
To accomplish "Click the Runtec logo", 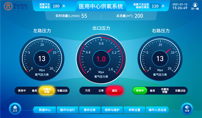I will [16, 6].
